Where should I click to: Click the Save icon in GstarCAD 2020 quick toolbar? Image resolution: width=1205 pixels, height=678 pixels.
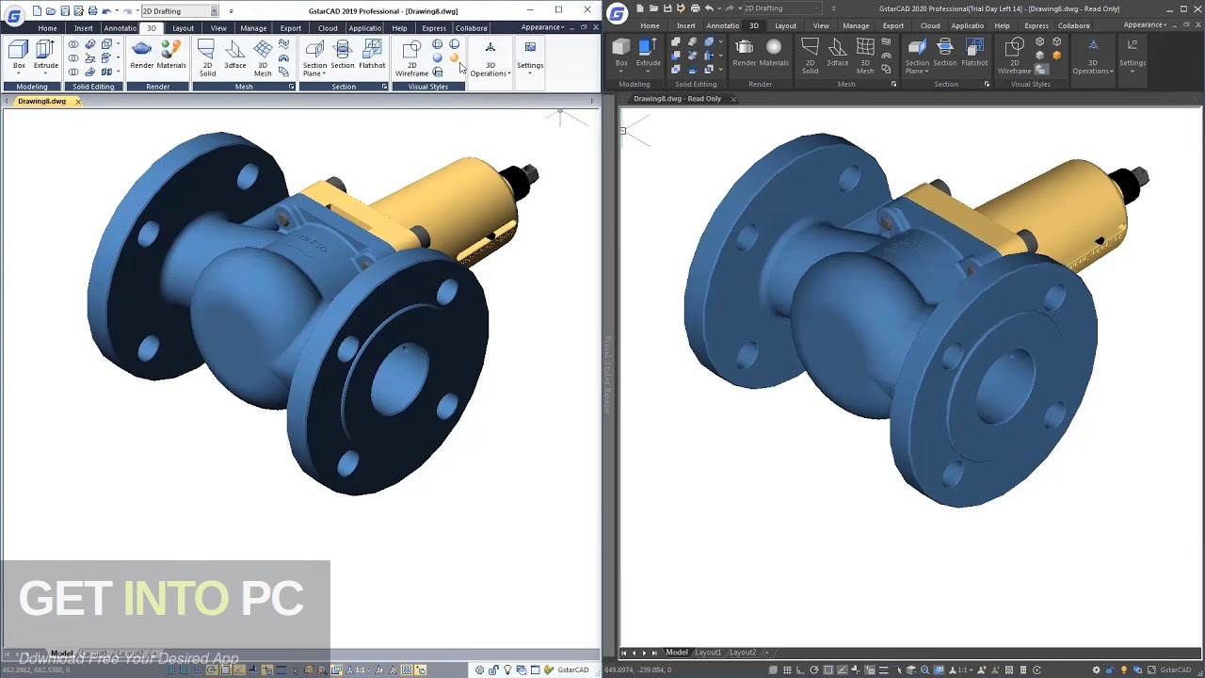[x=667, y=8]
